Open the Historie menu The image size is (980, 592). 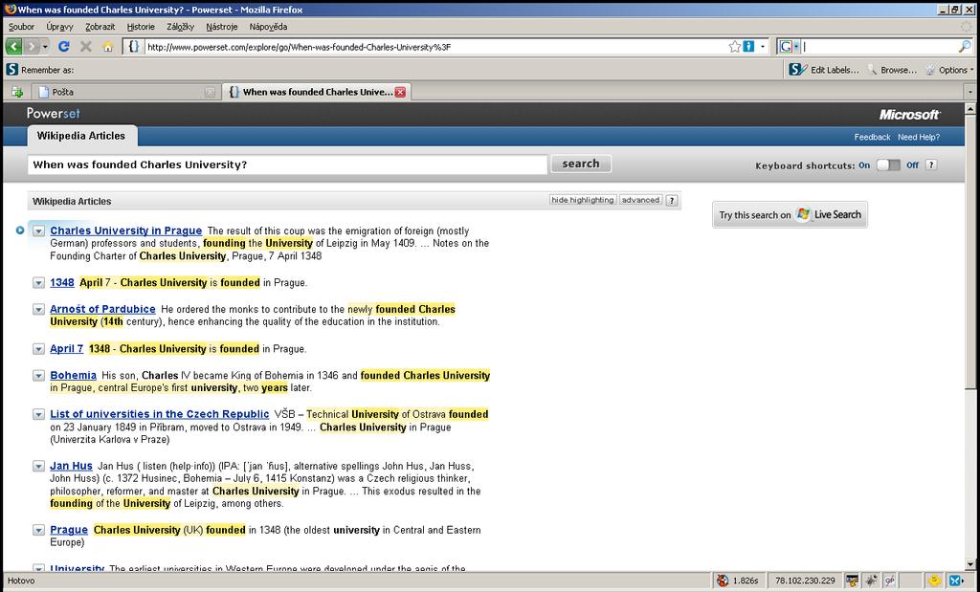(x=141, y=27)
